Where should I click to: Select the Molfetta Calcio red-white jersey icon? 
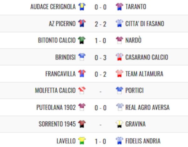pyautogui.click(x=82, y=90)
